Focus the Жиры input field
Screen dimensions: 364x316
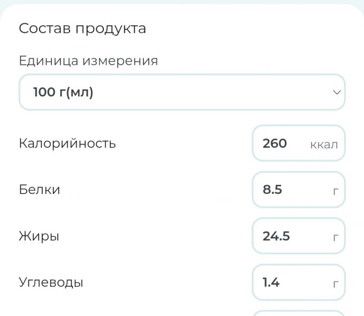(298, 236)
